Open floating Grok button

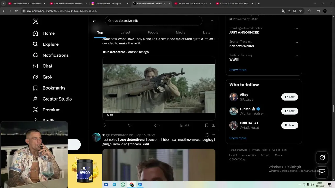coord(322,158)
